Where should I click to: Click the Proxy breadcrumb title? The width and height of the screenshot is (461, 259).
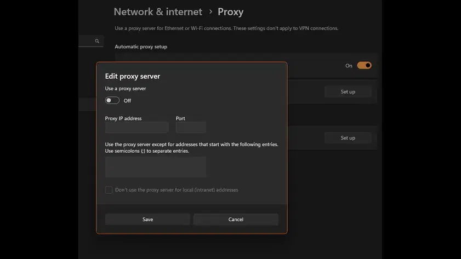click(230, 11)
